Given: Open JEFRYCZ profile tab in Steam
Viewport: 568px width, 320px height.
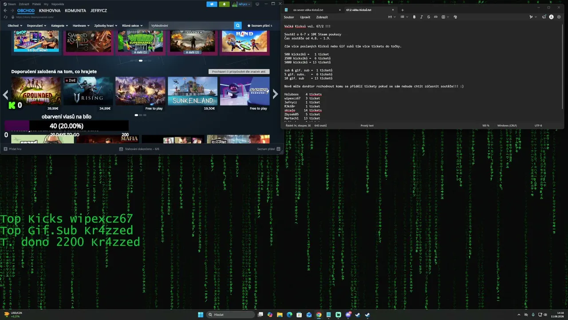Looking at the screenshot, I should pos(99,11).
